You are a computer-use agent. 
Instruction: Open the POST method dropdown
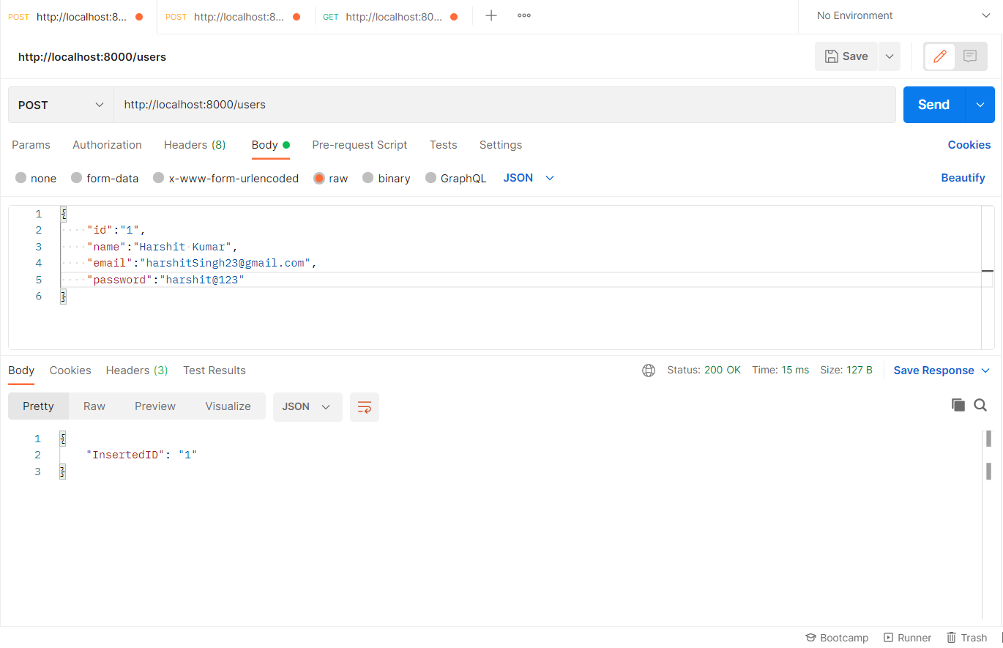pyautogui.click(x=60, y=104)
